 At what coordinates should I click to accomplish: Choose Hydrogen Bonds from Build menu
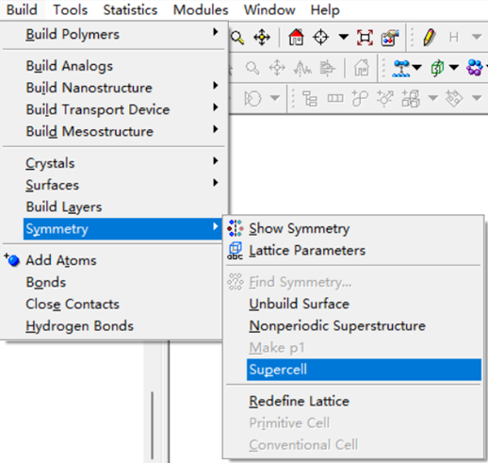click(112, 326)
